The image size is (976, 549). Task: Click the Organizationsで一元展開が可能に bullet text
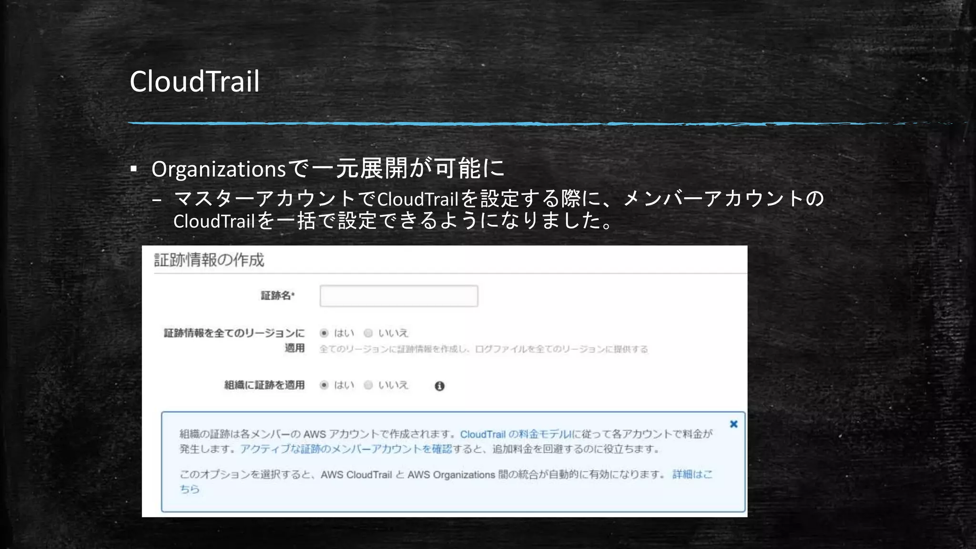click(x=328, y=169)
